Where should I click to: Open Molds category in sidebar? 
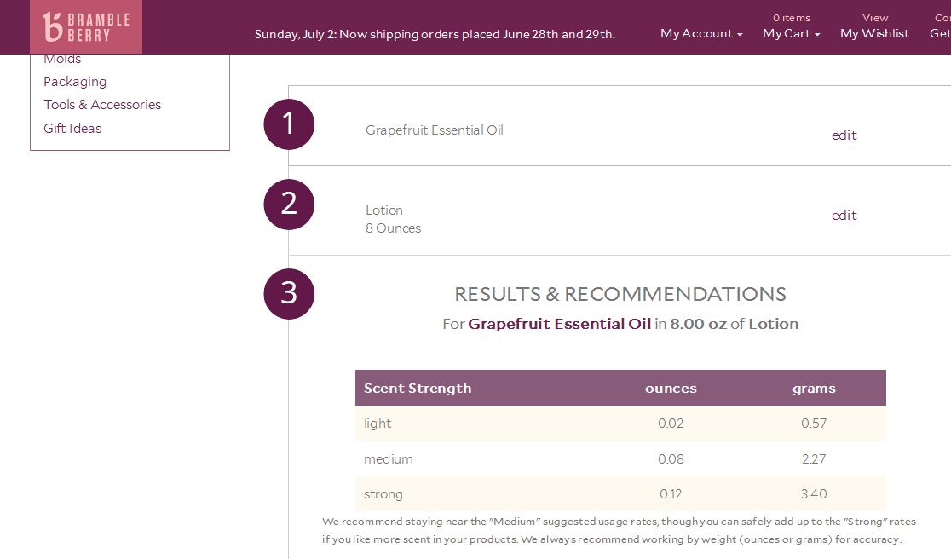(x=62, y=59)
